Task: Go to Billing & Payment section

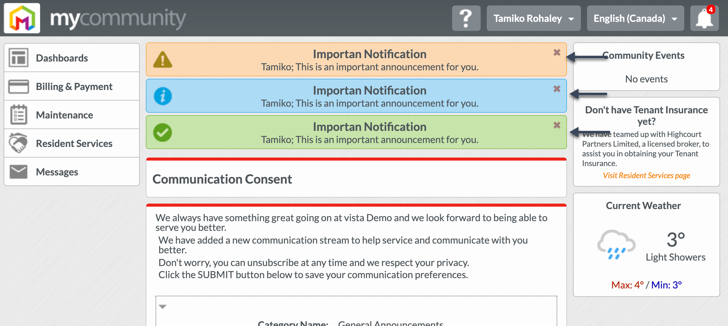Action: click(74, 87)
